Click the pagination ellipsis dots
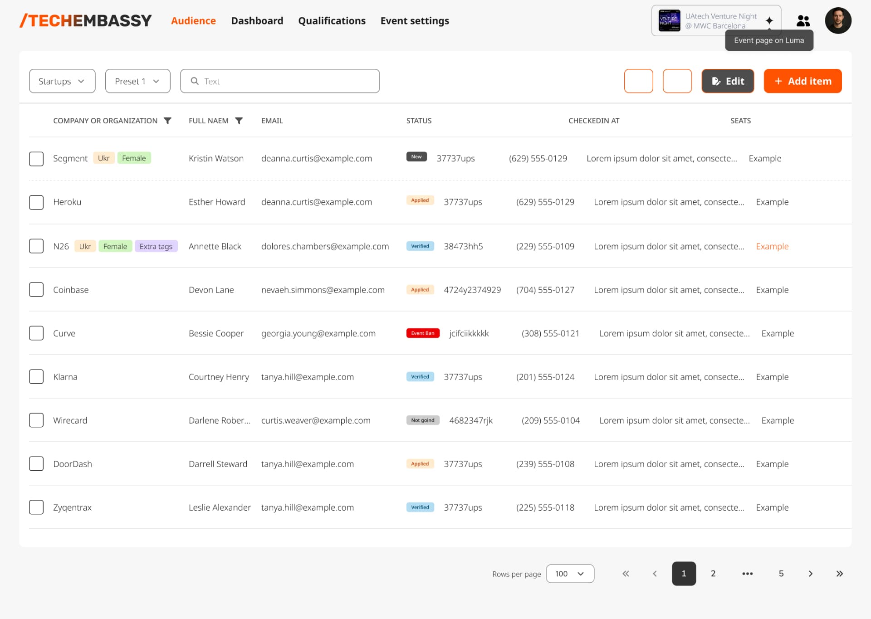Viewport: 871px width, 619px height. [x=747, y=574]
